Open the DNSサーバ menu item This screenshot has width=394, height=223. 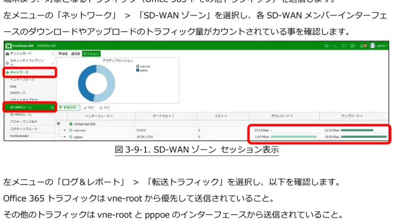point(18,93)
